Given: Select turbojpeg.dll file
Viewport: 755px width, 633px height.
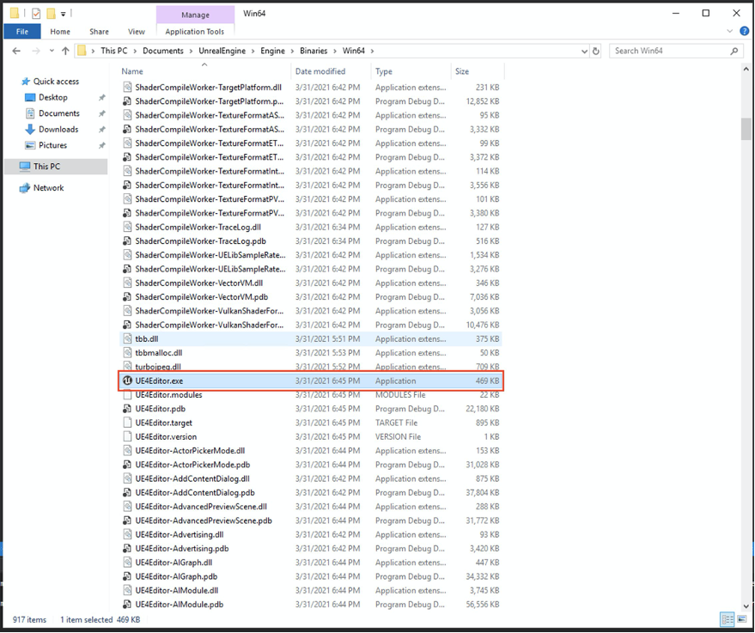Looking at the screenshot, I should [158, 367].
